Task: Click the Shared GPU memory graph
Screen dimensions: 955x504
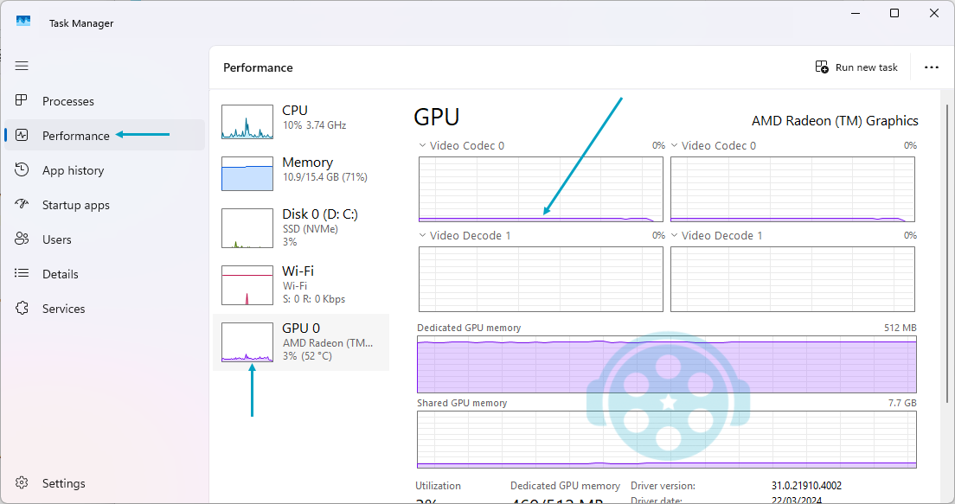Action: [x=667, y=439]
